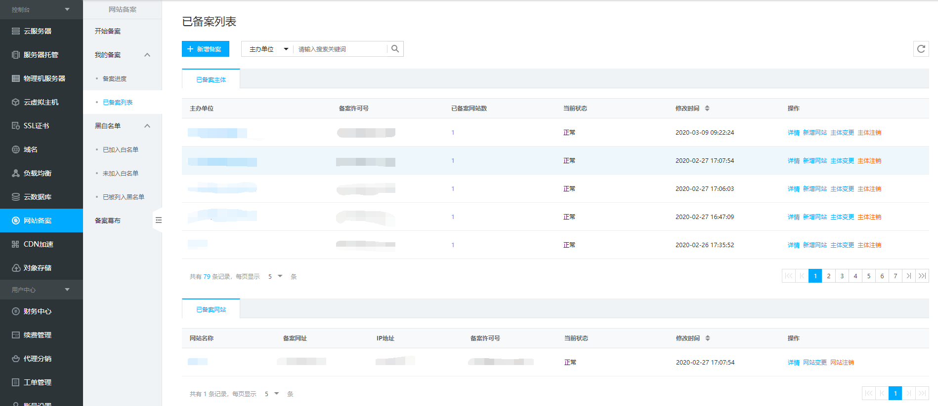938x406 pixels.
Task: Open the 主办单位 search type dropdown
Action: [268, 49]
